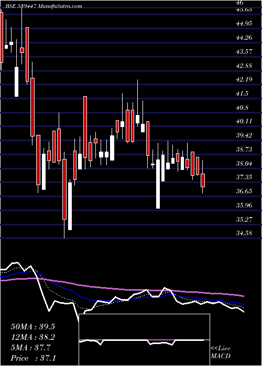262x366 pixels.
Task: Click the 35.27 price axis label
Action: (244, 219)
